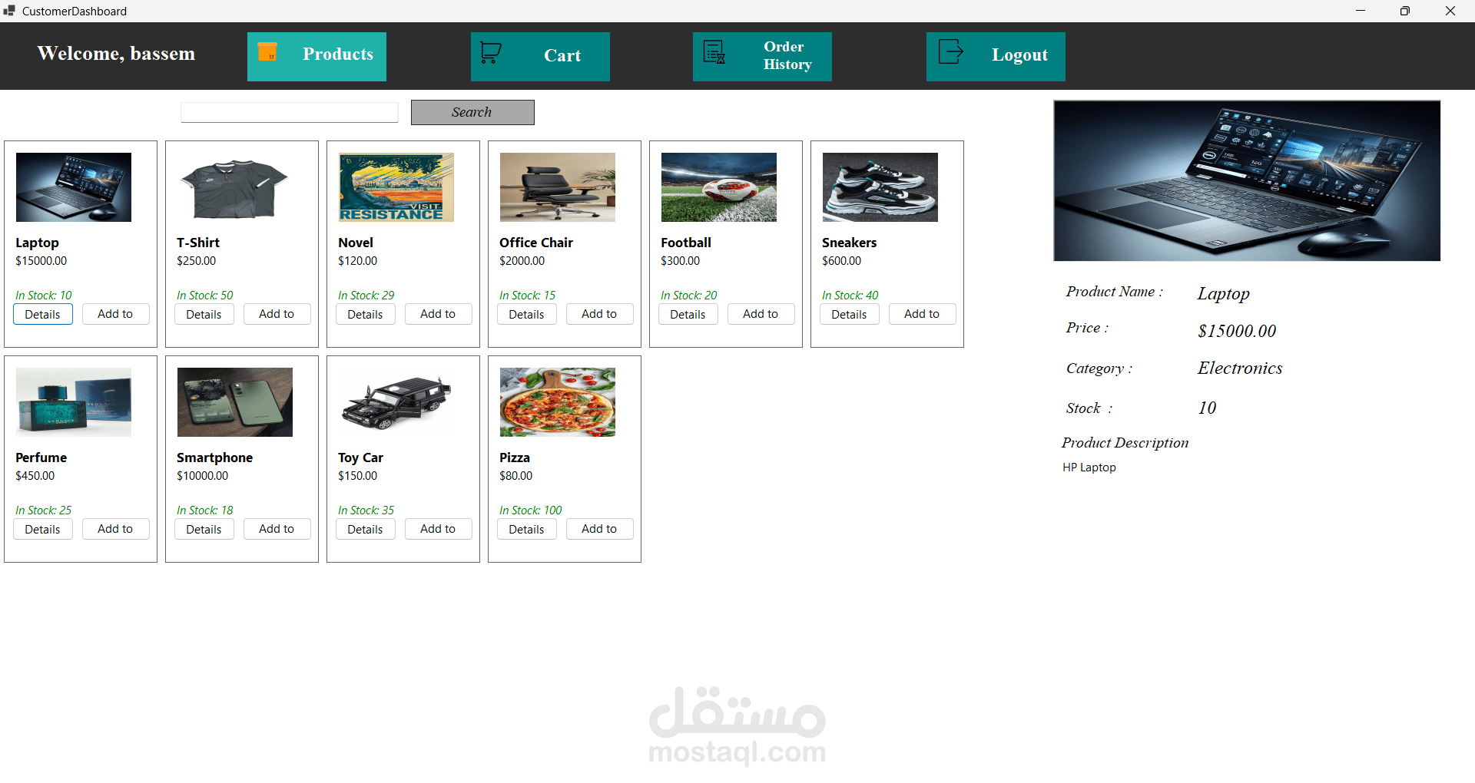Click Add to for the Novel
This screenshot has width=1475, height=783.
click(x=438, y=313)
